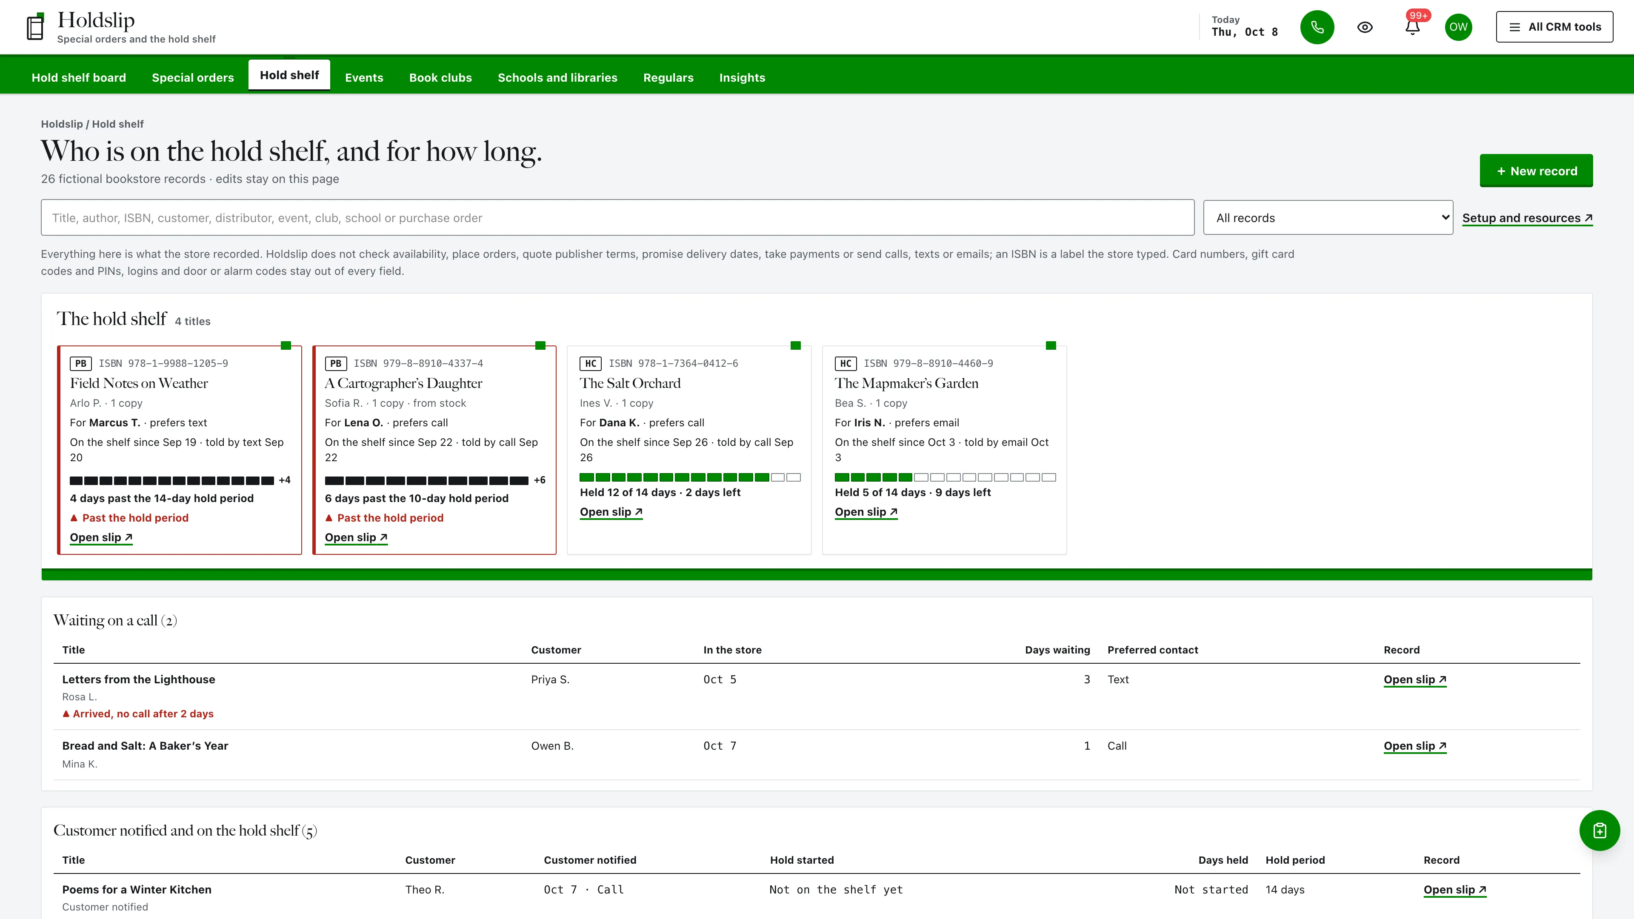Open notifications bell with 99+ badge

click(x=1413, y=27)
